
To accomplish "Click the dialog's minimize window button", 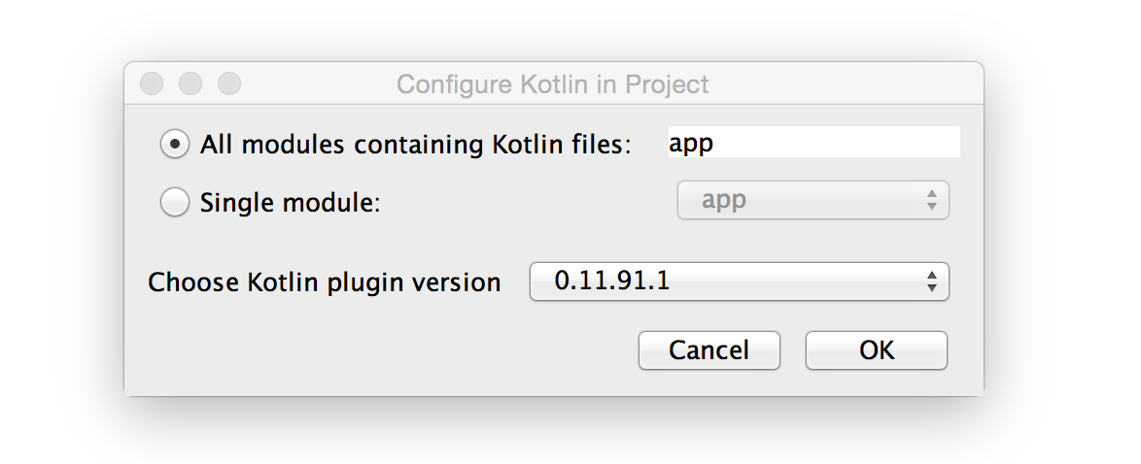I will (x=190, y=84).
